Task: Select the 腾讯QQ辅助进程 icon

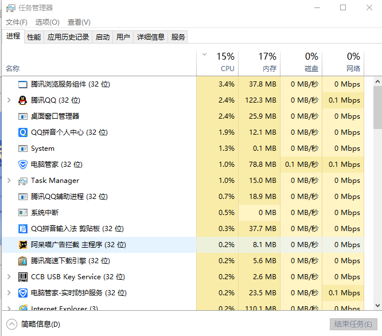Action: [x=23, y=197]
